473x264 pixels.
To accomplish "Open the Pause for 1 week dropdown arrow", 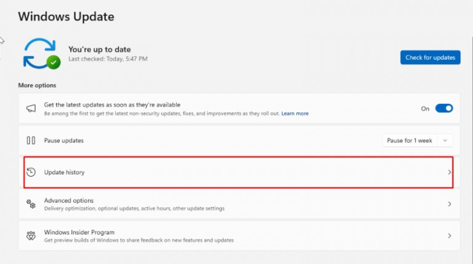I will point(446,141).
